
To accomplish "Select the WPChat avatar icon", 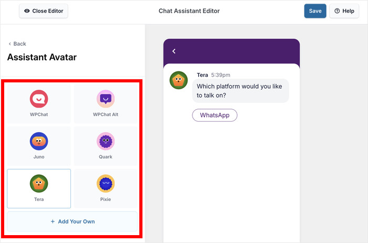I will point(39,98).
